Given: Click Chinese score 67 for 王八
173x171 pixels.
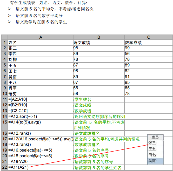Looking at the screenshot, I should (x=99, y=83).
